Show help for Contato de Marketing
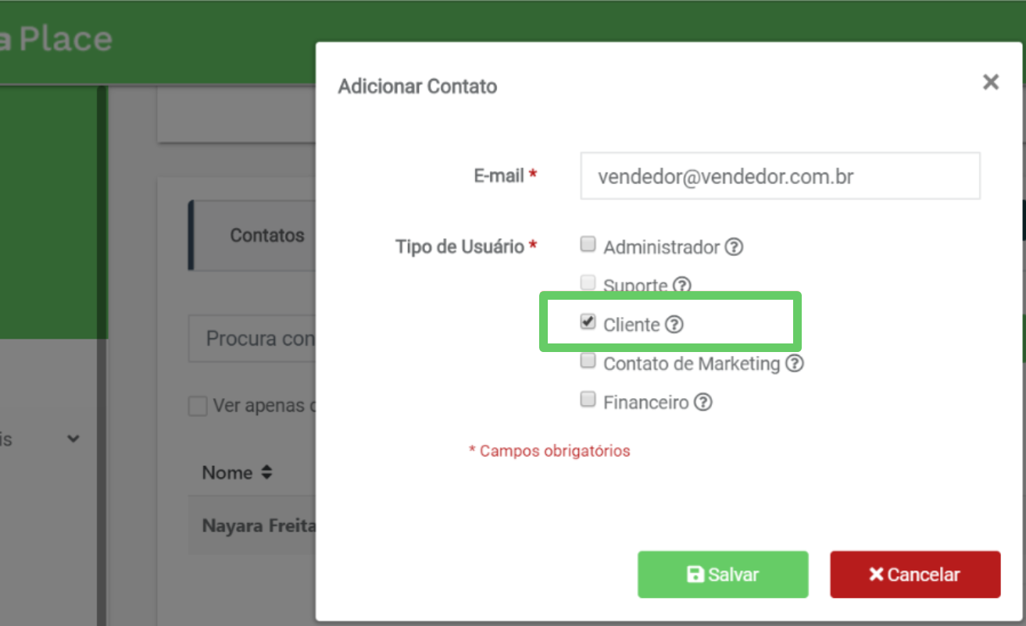Viewport: 1026px width, 626px height. 795,364
